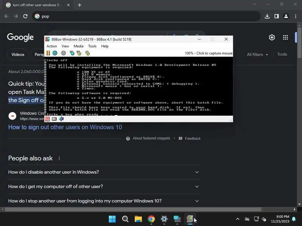302x226 pixels.
Task: Go back in Chrome
Action: tap(6, 16)
